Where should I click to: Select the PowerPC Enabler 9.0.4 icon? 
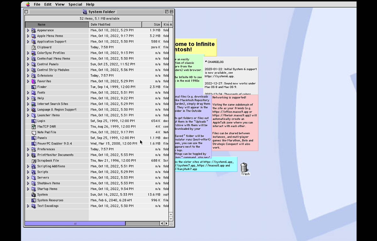[34, 144]
